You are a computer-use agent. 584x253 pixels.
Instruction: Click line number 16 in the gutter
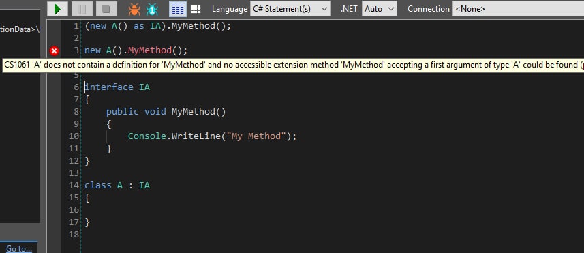pyautogui.click(x=74, y=210)
